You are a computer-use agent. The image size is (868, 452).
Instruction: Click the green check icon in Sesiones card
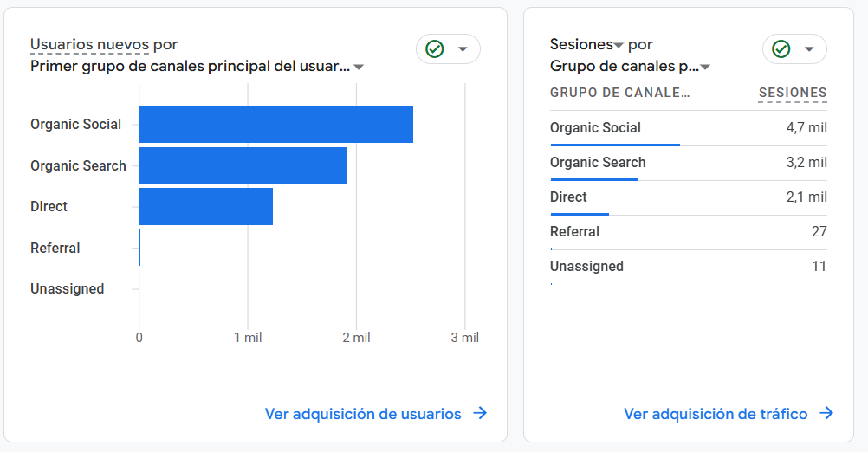tap(781, 49)
